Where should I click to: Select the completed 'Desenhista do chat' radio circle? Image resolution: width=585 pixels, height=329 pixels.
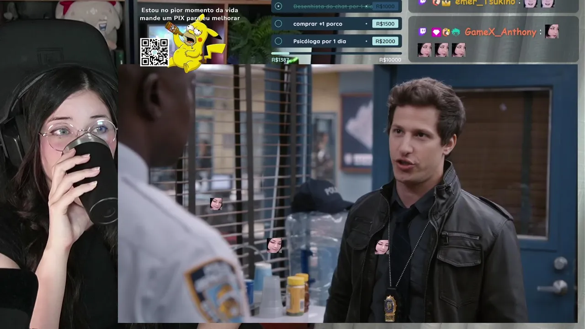(x=278, y=6)
